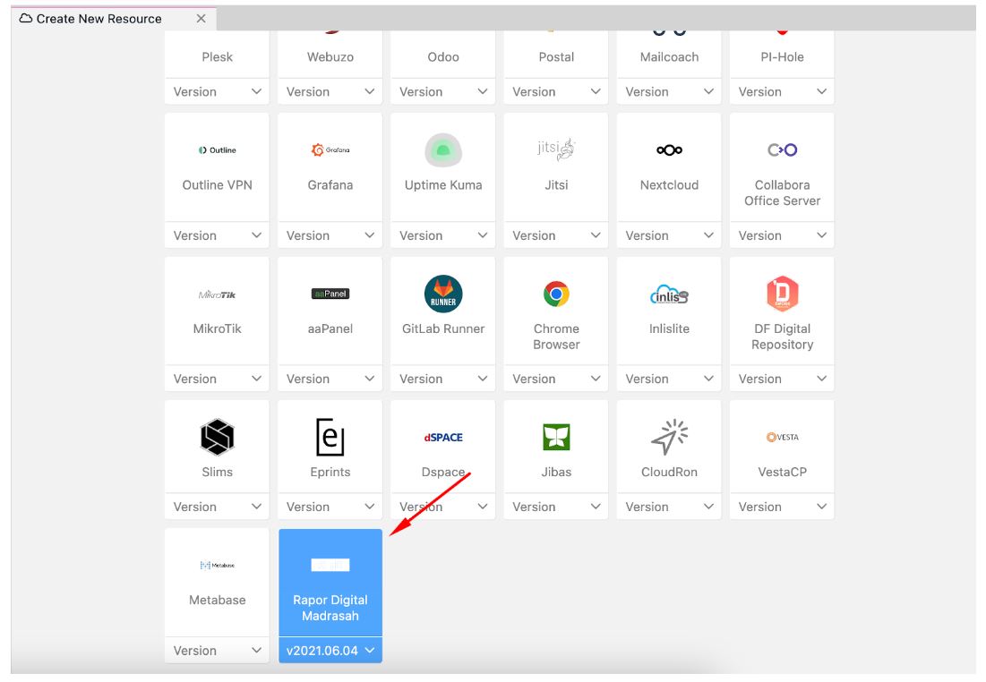Select the MikroTik resource icon
The width and height of the screenshot is (986, 682).
pyautogui.click(x=217, y=291)
